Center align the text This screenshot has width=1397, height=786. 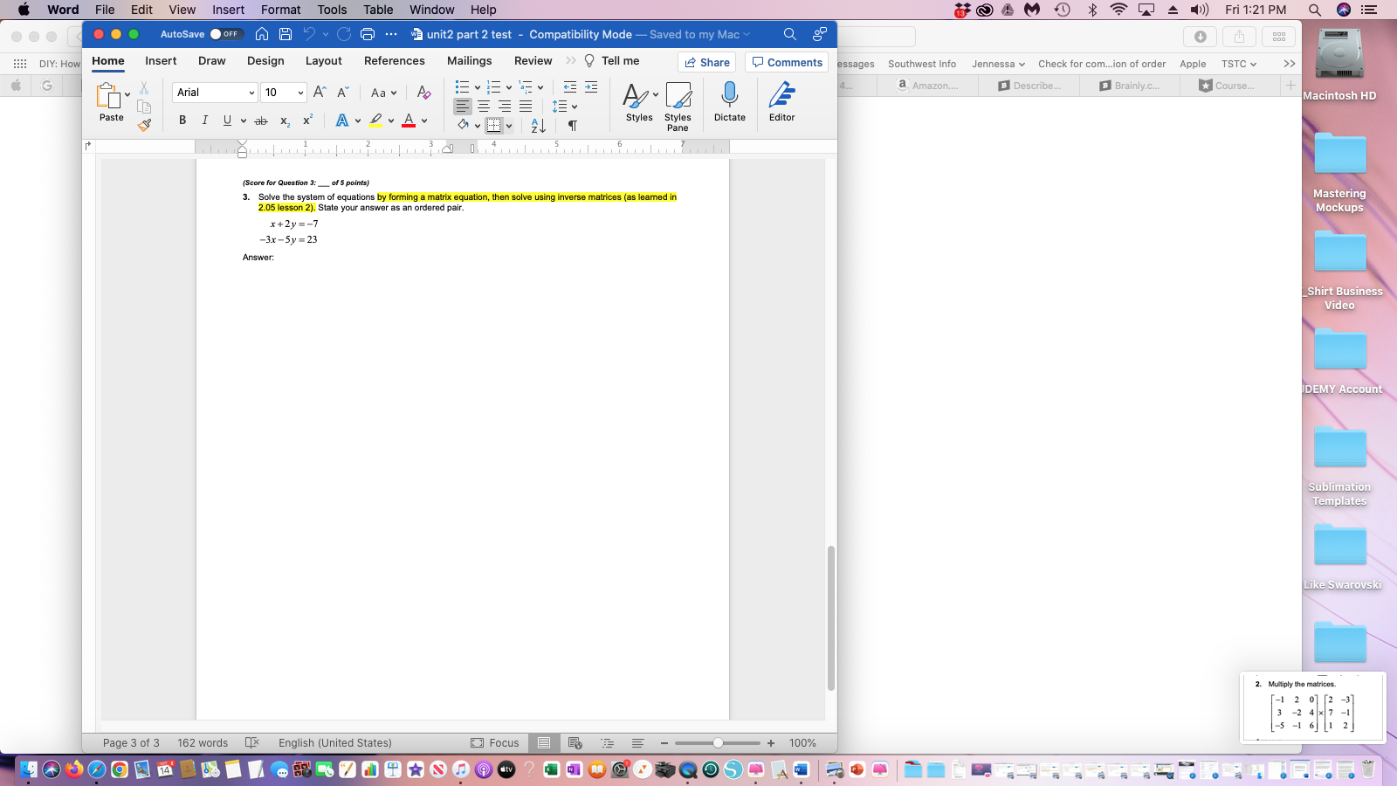[484, 106]
